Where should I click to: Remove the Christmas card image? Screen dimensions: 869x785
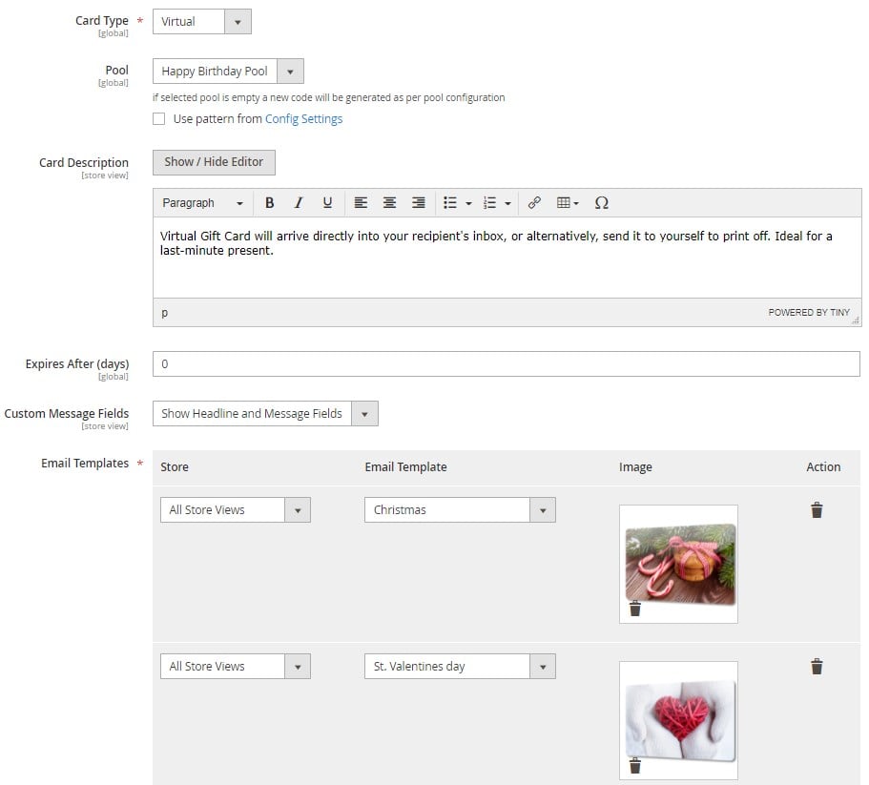[635, 609]
